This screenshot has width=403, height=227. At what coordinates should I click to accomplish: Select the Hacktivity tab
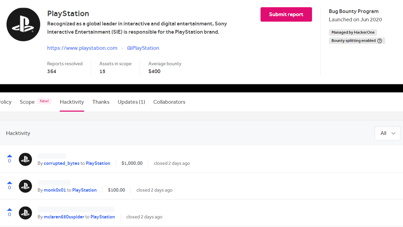[x=72, y=102]
